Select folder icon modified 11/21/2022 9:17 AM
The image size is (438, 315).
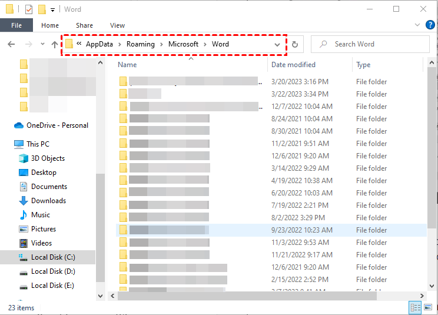pos(123,254)
